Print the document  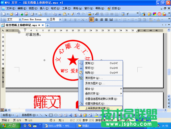pos(32,14)
